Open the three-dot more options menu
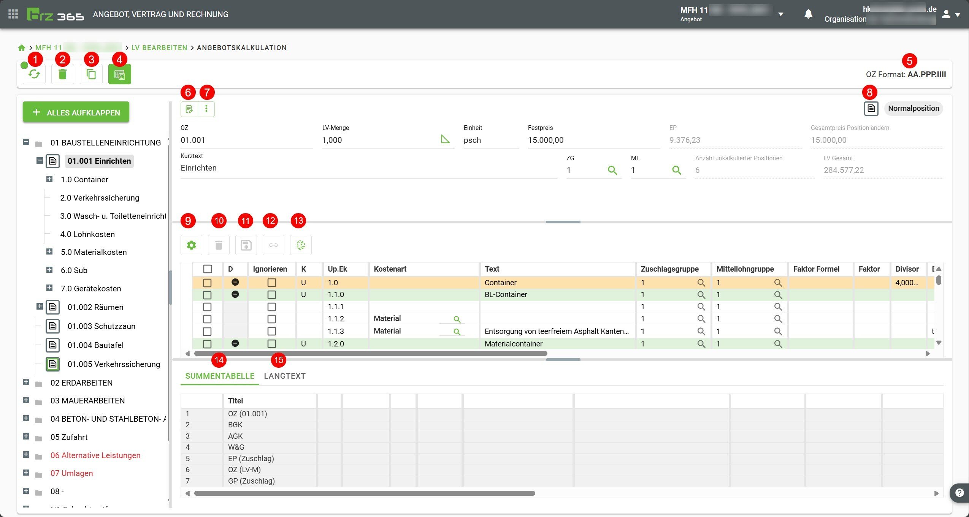 click(x=206, y=109)
